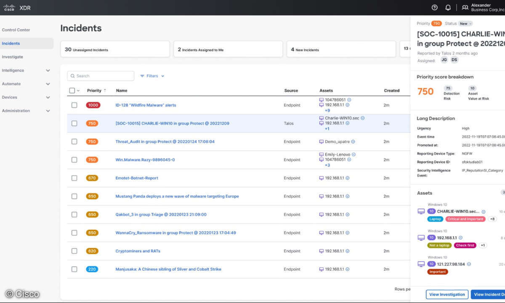Select the 30 Unassigend Incidents card
Screen dimensions: 505x303
(115, 49)
